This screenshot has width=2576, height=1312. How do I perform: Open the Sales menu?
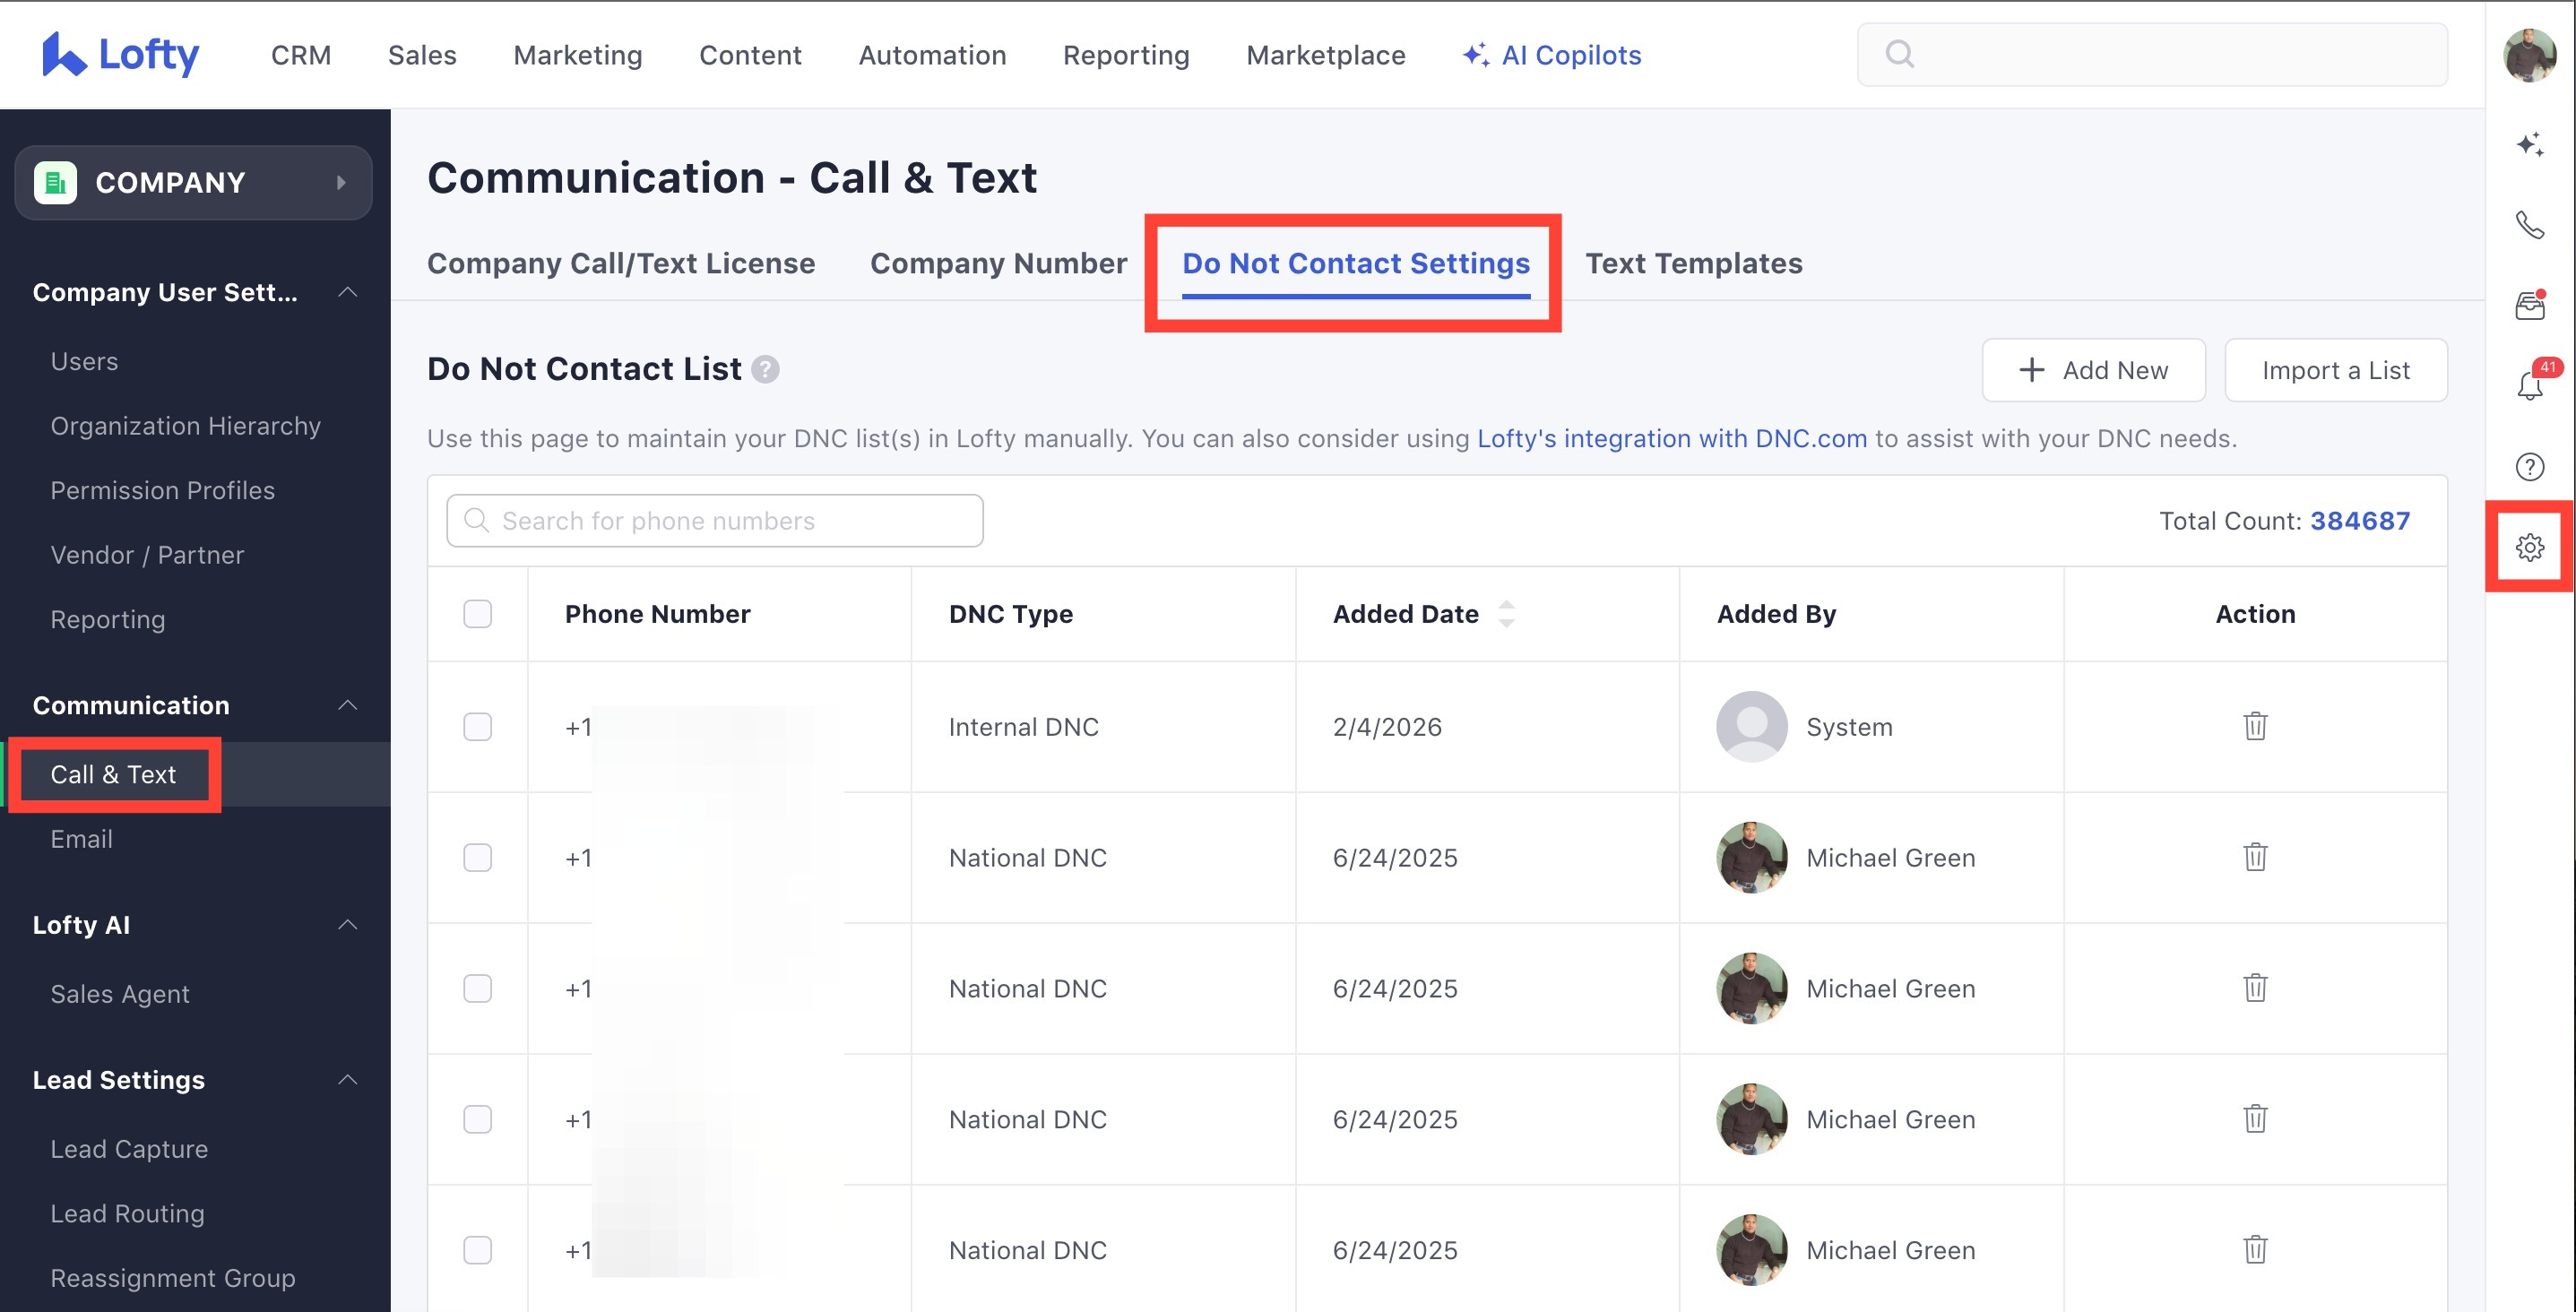[x=422, y=55]
